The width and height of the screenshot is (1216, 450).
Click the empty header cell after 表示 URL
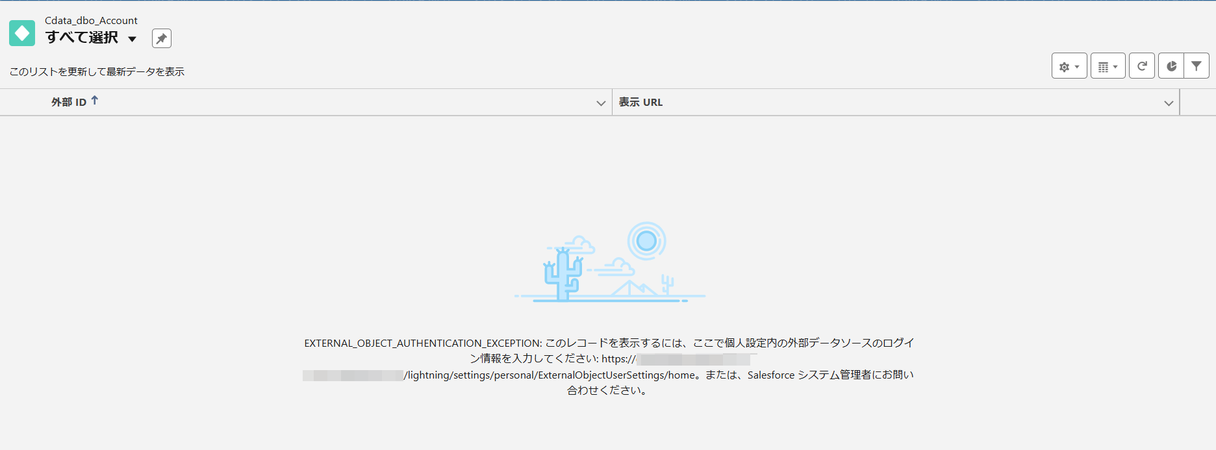1198,102
